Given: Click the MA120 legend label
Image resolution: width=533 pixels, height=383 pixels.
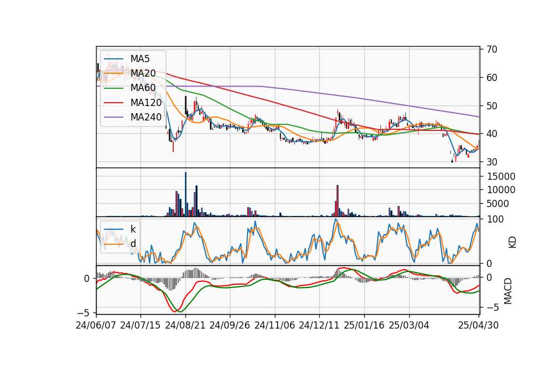Looking at the screenshot, I should click(146, 103).
